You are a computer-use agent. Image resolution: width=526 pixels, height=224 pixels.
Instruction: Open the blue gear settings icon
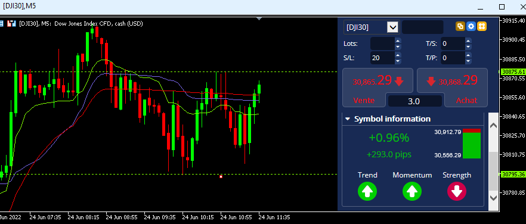tap(471, 26)
